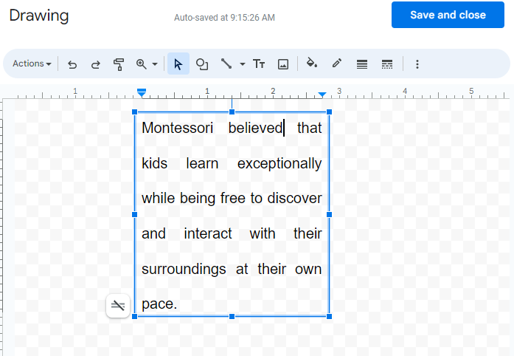Open the Zoom level dropdown arrow
This screenshot has height=356, width=514.
pos(155,64)
